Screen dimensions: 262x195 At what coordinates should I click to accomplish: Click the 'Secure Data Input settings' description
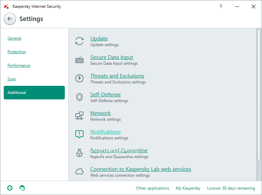tap(114, 63)
